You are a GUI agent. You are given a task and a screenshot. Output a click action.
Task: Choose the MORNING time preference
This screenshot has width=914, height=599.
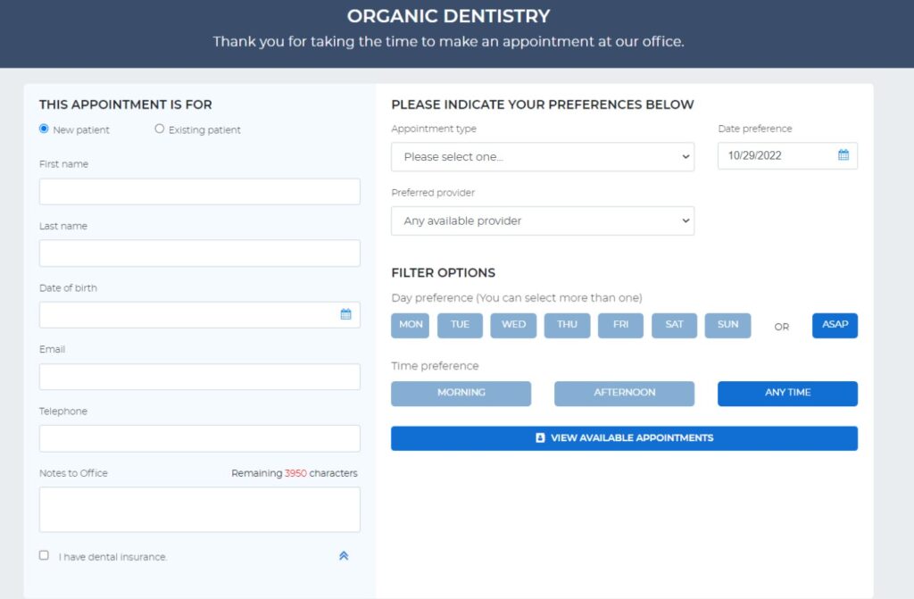pyautogui.click(x=461, y=393)
